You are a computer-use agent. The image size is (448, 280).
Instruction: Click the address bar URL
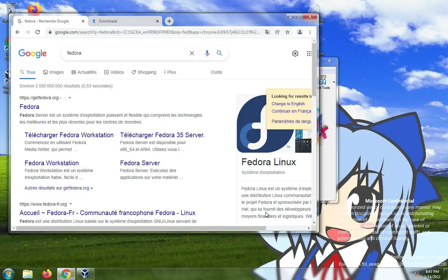point(157,32)
